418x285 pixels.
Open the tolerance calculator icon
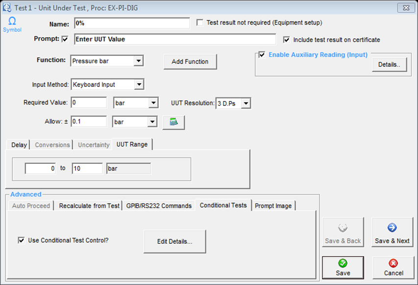(173, 122)
